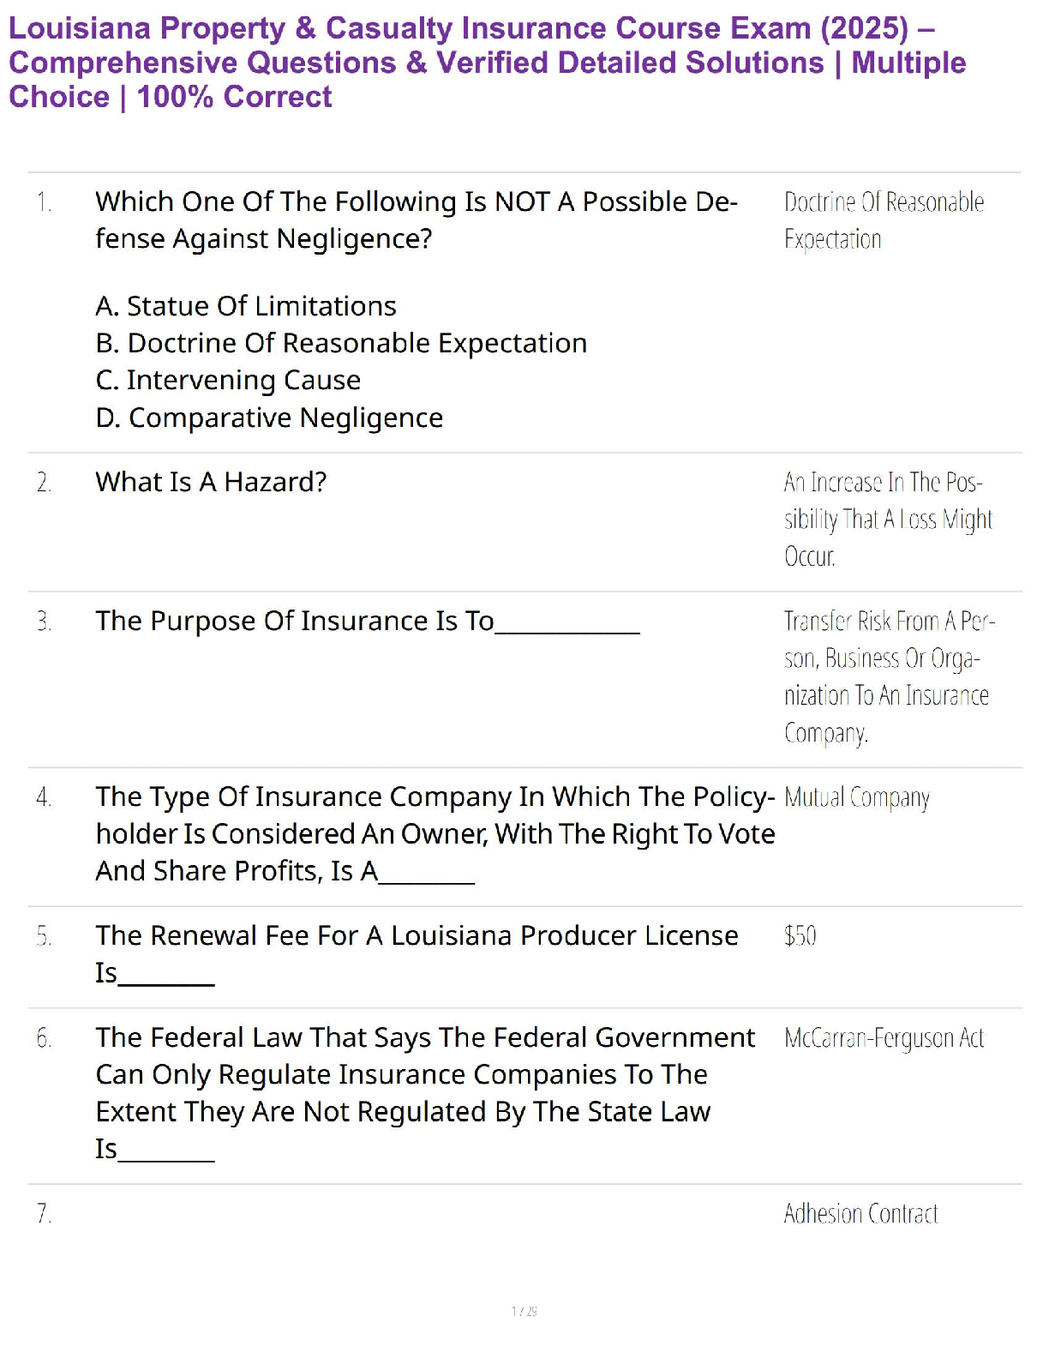Click "The Purpose Of Insurance Is To" question

coord(295,621)
